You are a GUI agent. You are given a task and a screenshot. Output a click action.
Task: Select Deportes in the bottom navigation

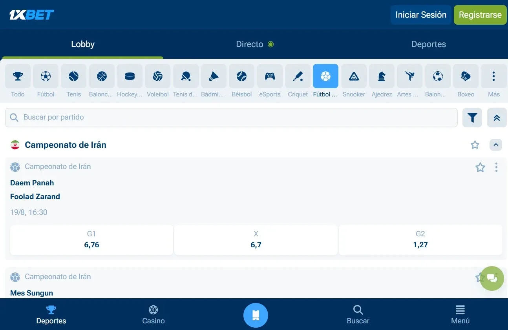click(x=51, y=315)
